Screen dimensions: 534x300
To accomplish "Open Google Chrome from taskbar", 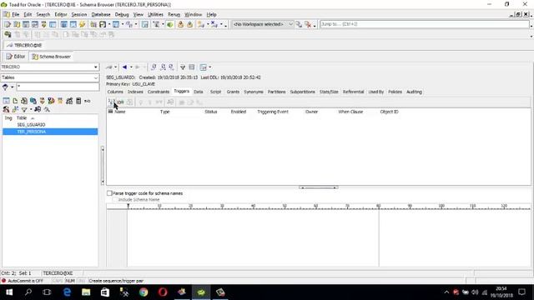I will 144,292.
